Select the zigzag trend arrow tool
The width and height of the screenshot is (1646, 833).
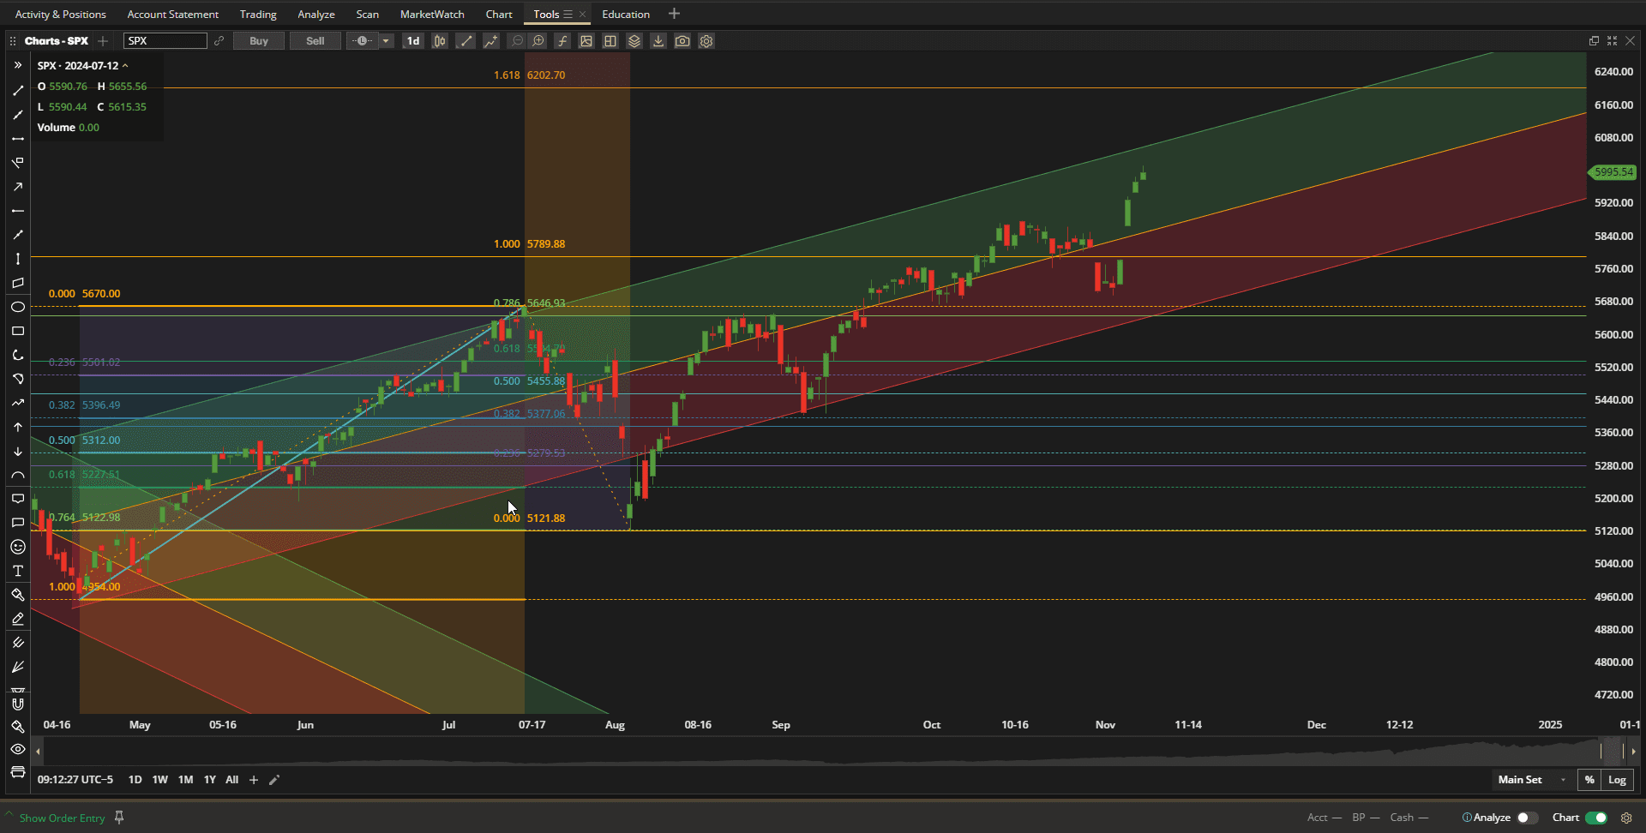coord(17,402)
